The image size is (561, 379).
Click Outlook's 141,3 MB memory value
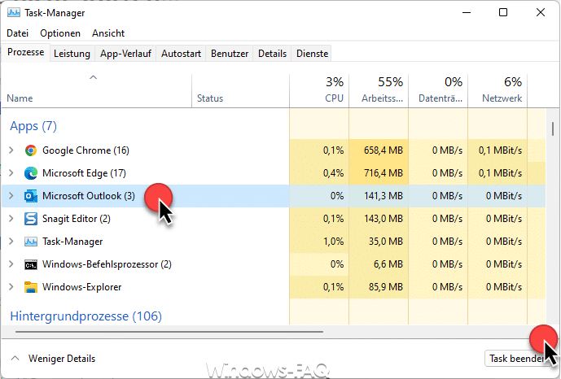click(x=383, y=196)
